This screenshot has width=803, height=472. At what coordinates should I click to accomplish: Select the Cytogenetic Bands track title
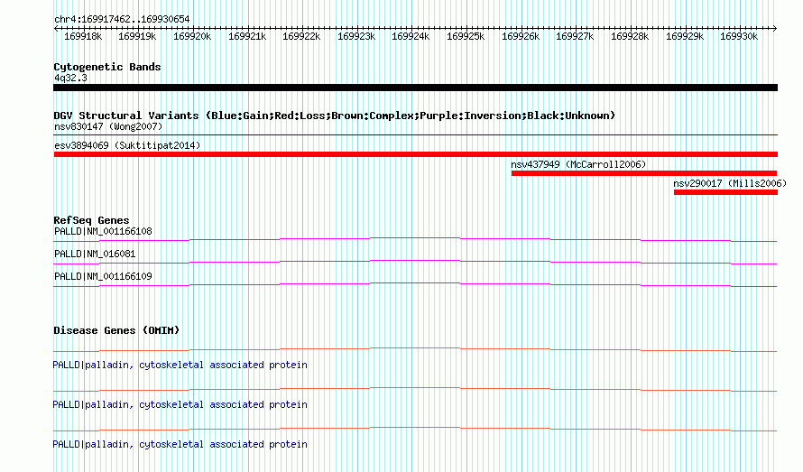(107, 67)
